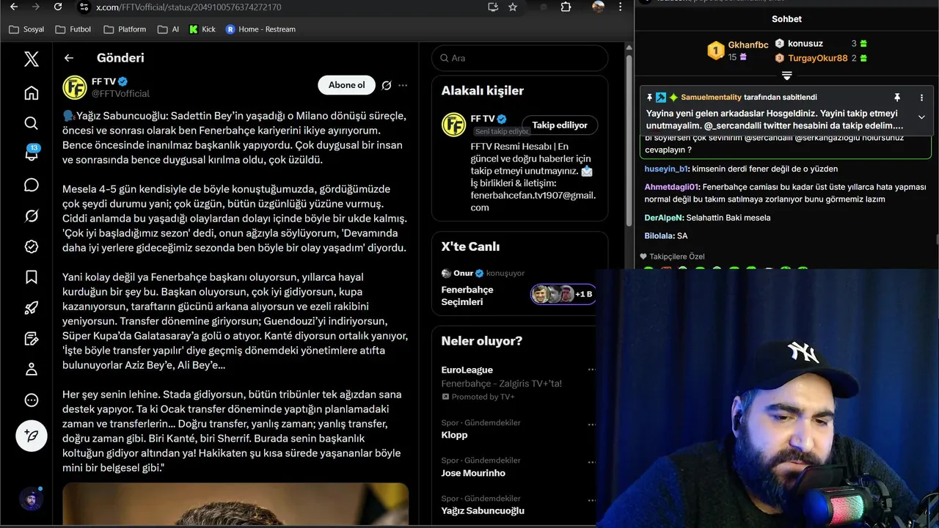Click browser forward arrow
939x528 pixels.
[x=35, y=7]
